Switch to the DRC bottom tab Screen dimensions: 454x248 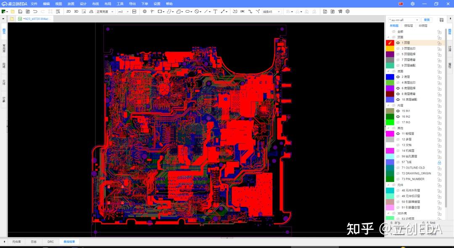click(x=51, y=242)
